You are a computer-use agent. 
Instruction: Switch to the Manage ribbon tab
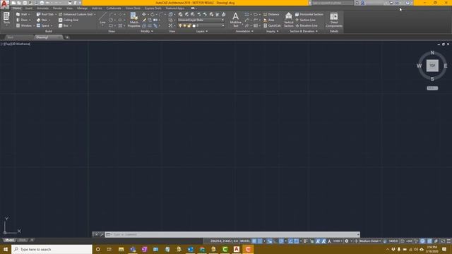[82, 8]
